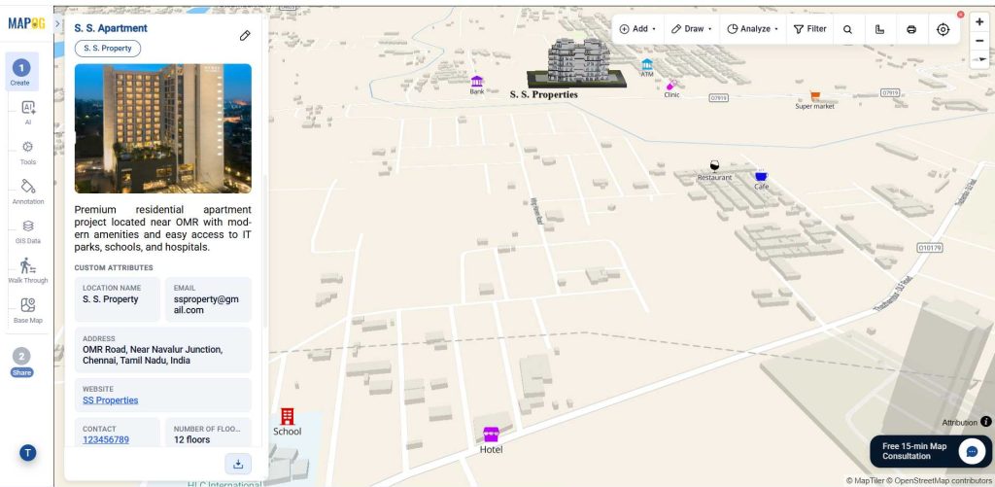Open the Draw dropdown menu
The width and height of the screenshot is (995, 487).
(692, 29)
